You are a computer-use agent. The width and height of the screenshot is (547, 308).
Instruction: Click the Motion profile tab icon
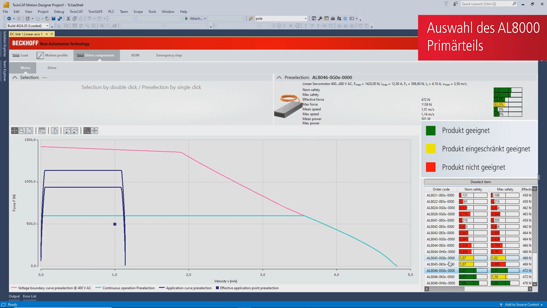[40, 55]
